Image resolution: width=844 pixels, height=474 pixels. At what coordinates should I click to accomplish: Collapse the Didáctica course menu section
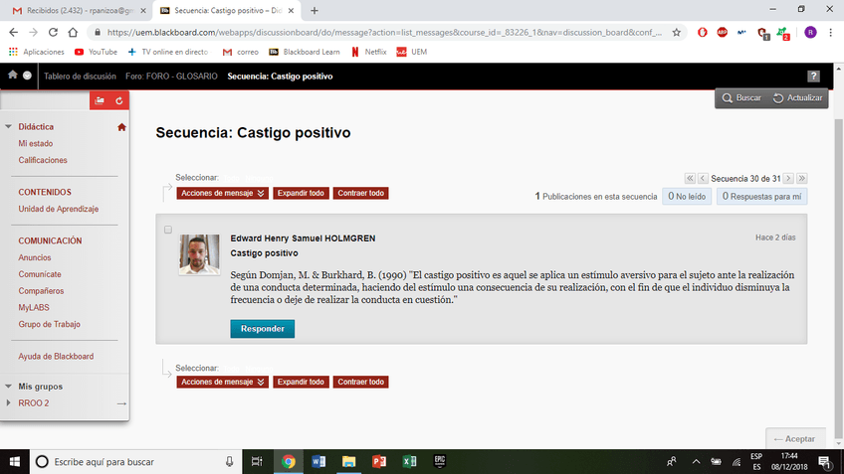[8, 127]
